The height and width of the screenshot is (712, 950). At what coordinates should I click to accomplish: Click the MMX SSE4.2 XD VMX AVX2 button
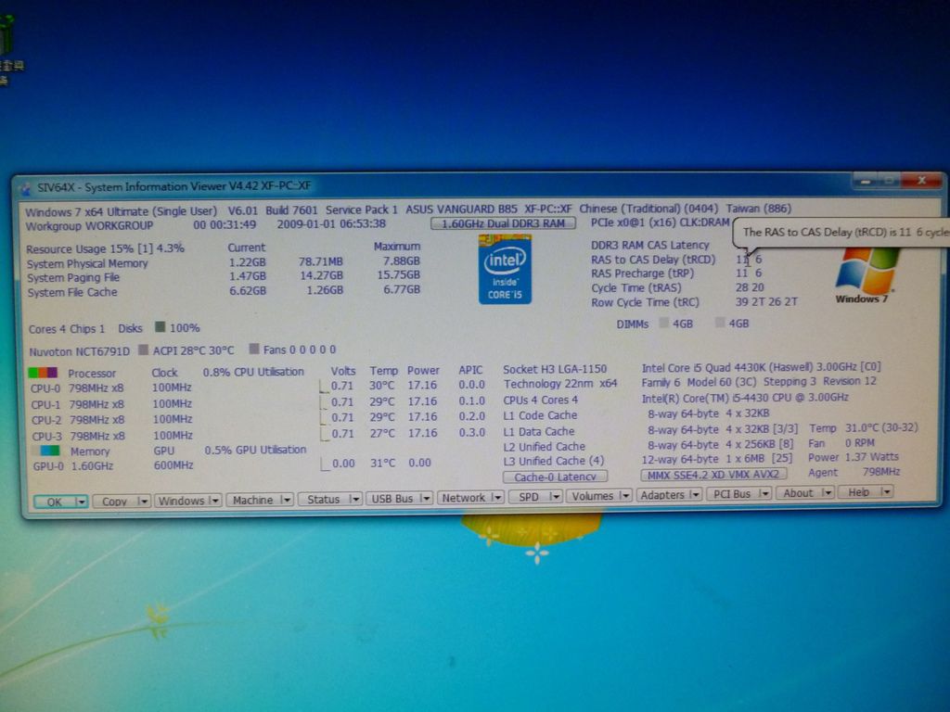tap(713, 475)
